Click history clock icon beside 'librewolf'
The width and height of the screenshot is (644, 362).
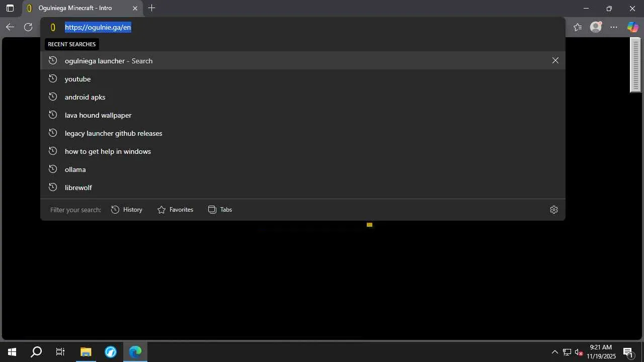(53, 187)
